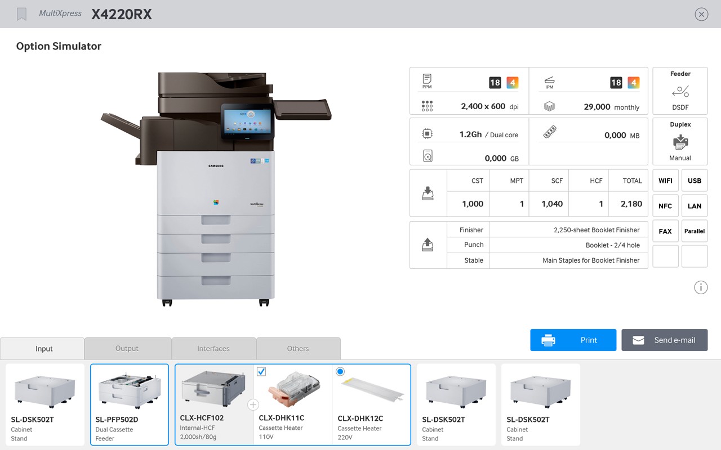This screenshot has height=450, width=721.
Task: Click the bookmark icon in the top bar
Action: click(21, 13)
